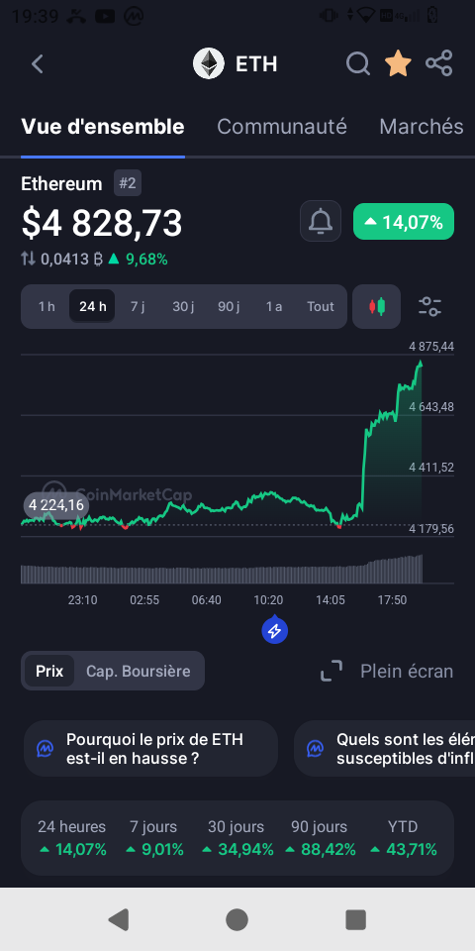Tap the share icon
This screenshot has height=951, width=475.
point(439,63)
